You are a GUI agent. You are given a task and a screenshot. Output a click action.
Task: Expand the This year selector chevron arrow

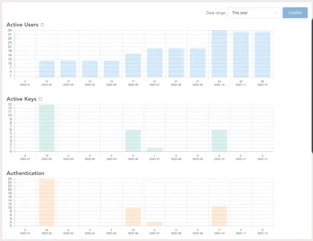[x=275, y=13]
